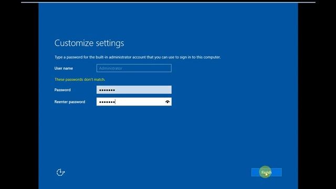Click the 'Password' field label
Viewport: 336px width, 189px height.
(x=62, y=90)
